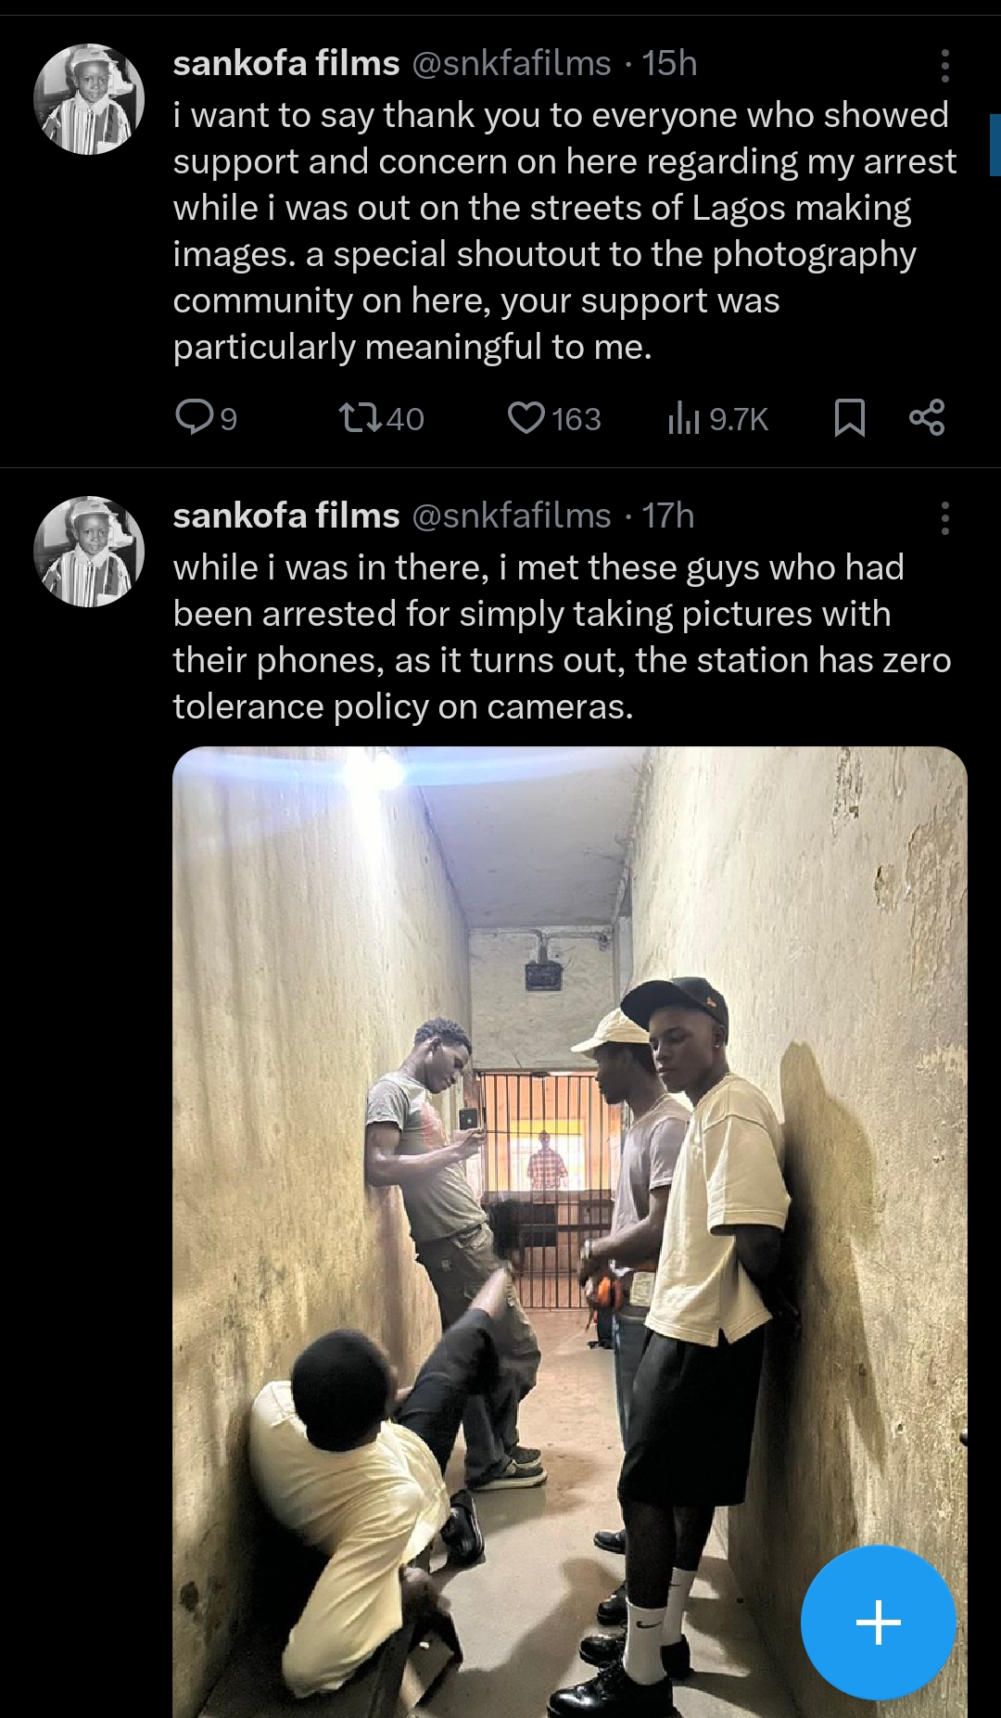Viewport: 1001px width, 1718px height.
Task: Share the tweet about the Lagos arrest
Action: click(x=927, y=418)
